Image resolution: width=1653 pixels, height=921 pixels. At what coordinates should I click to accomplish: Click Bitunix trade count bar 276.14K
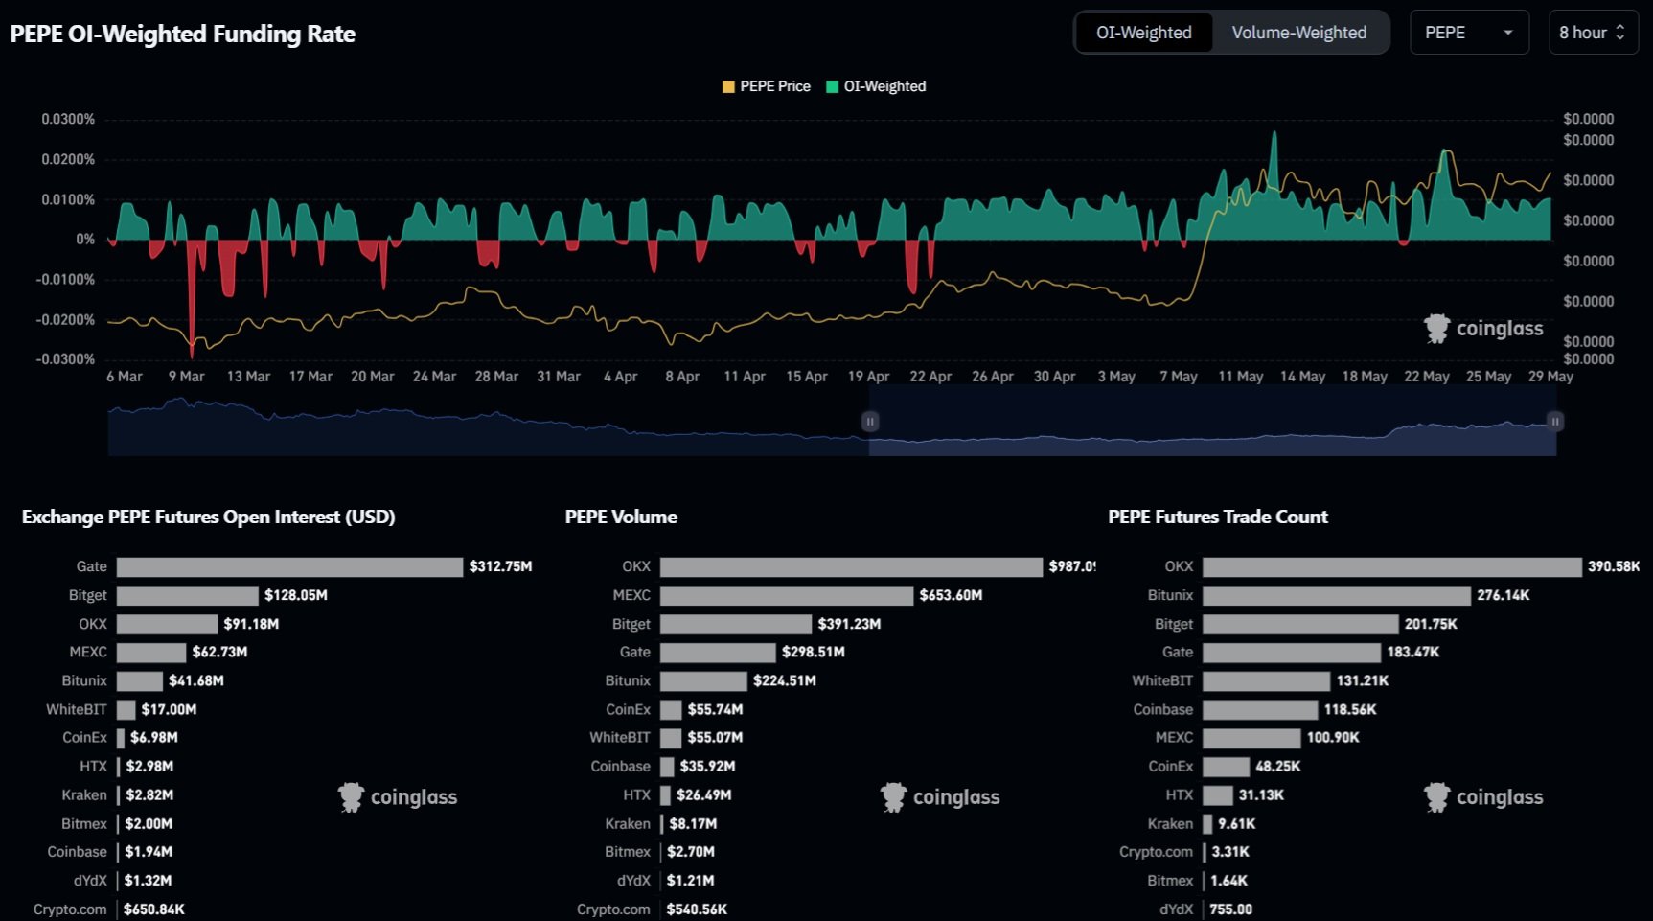point(1337,595)
